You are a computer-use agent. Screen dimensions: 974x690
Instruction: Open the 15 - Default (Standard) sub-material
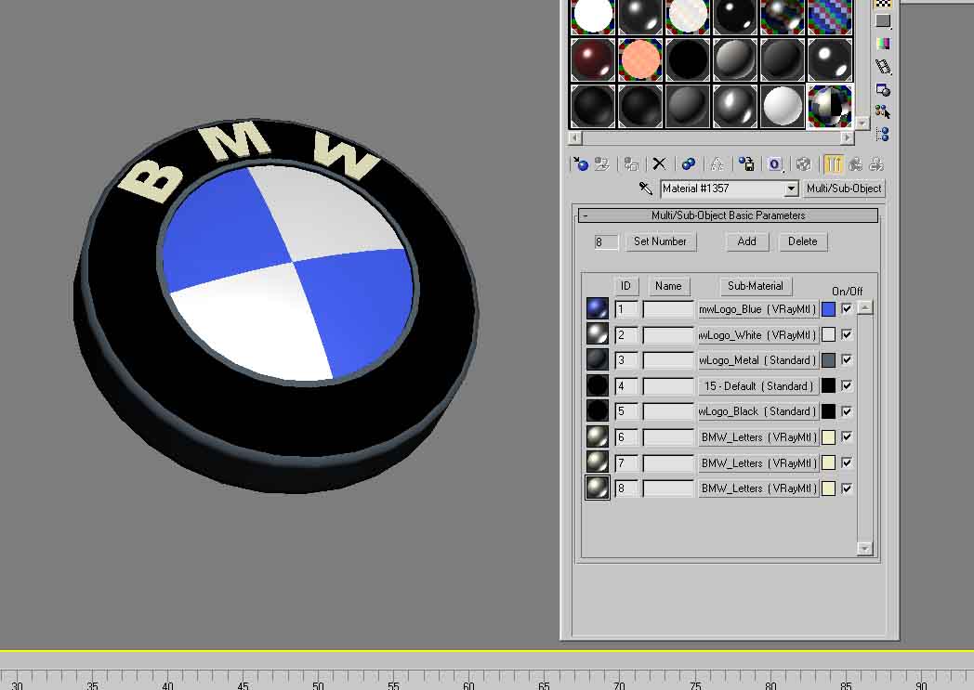coord(757,386)
